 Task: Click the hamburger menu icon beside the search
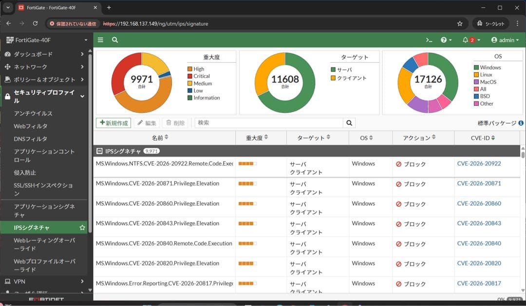100,40
